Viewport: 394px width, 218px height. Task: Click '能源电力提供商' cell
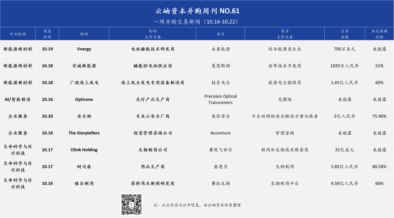point(285,83)
